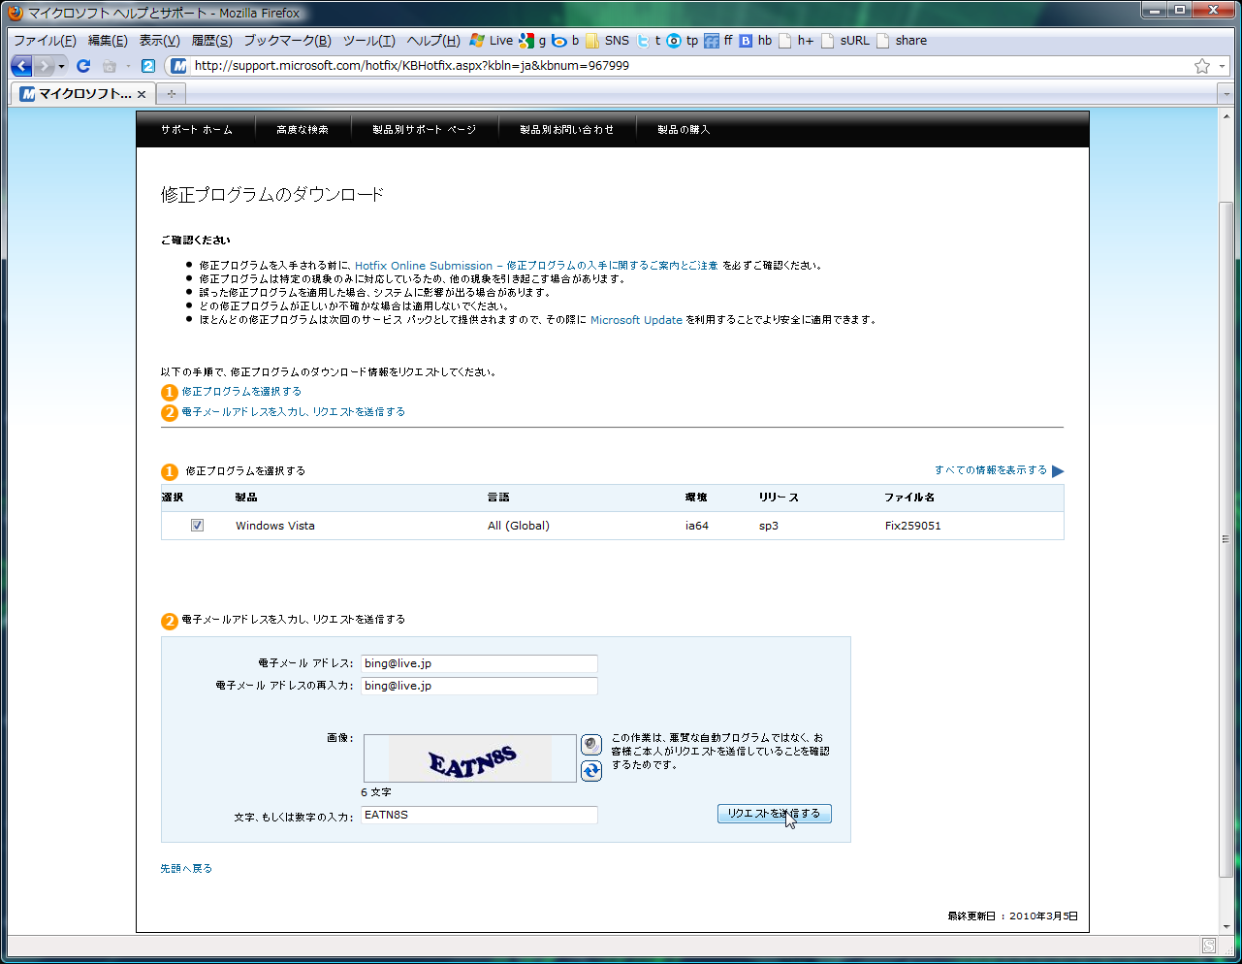Go back with the browser back arrow

(22, 66)
